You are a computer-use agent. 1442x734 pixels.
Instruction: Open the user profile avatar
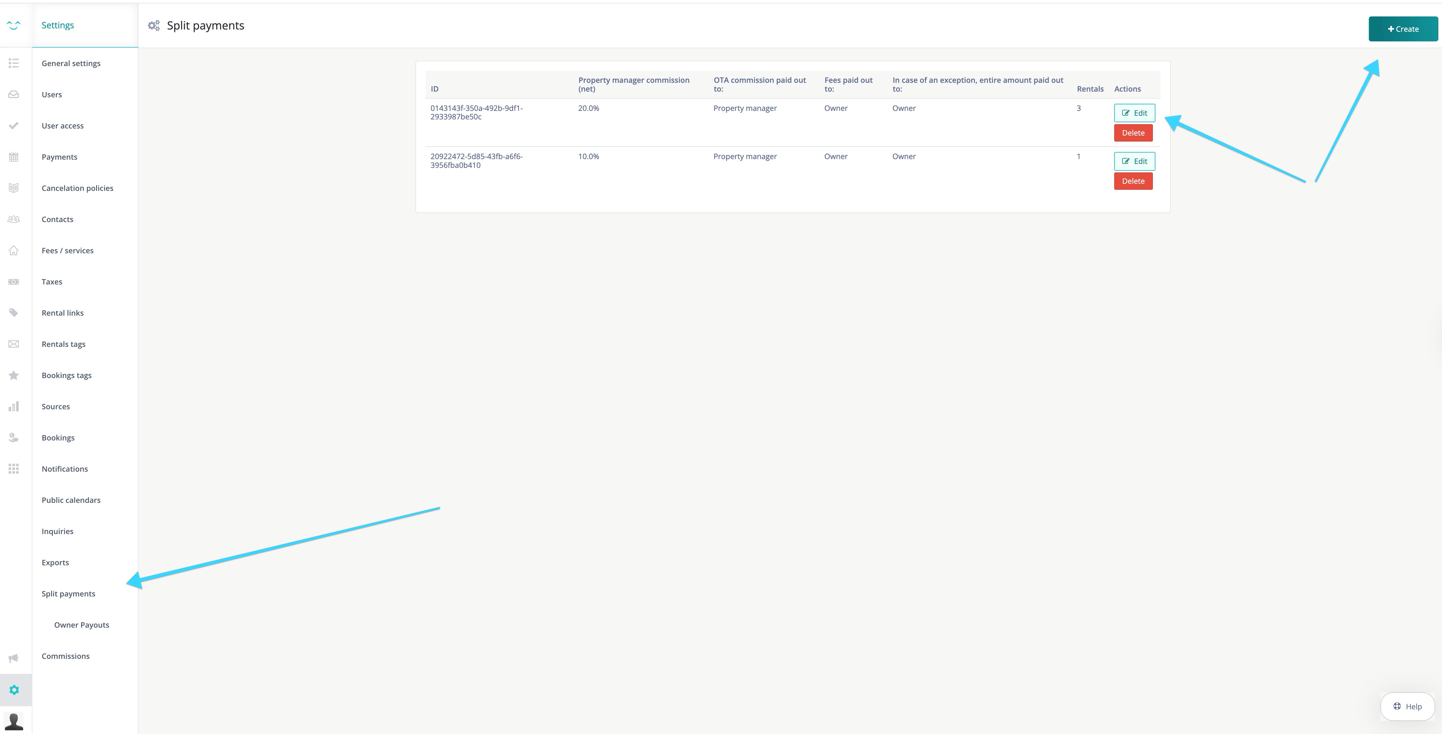tap(13, 721)
